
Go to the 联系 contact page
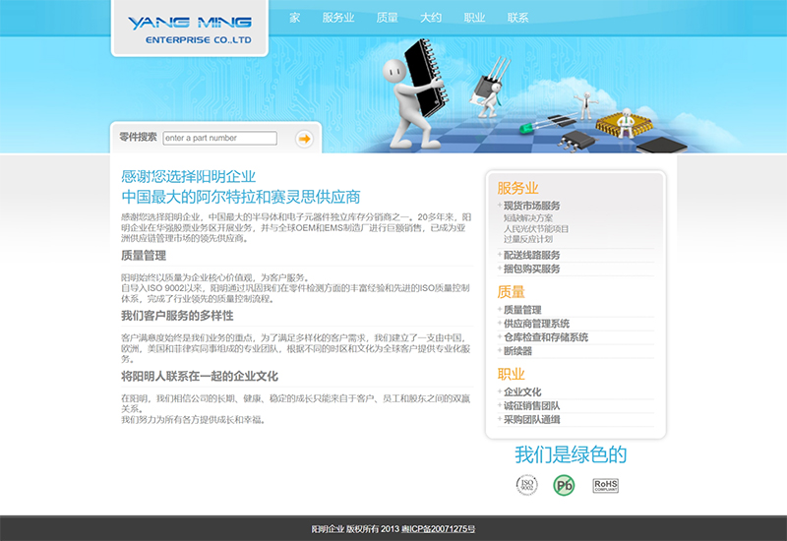[517, 18]
